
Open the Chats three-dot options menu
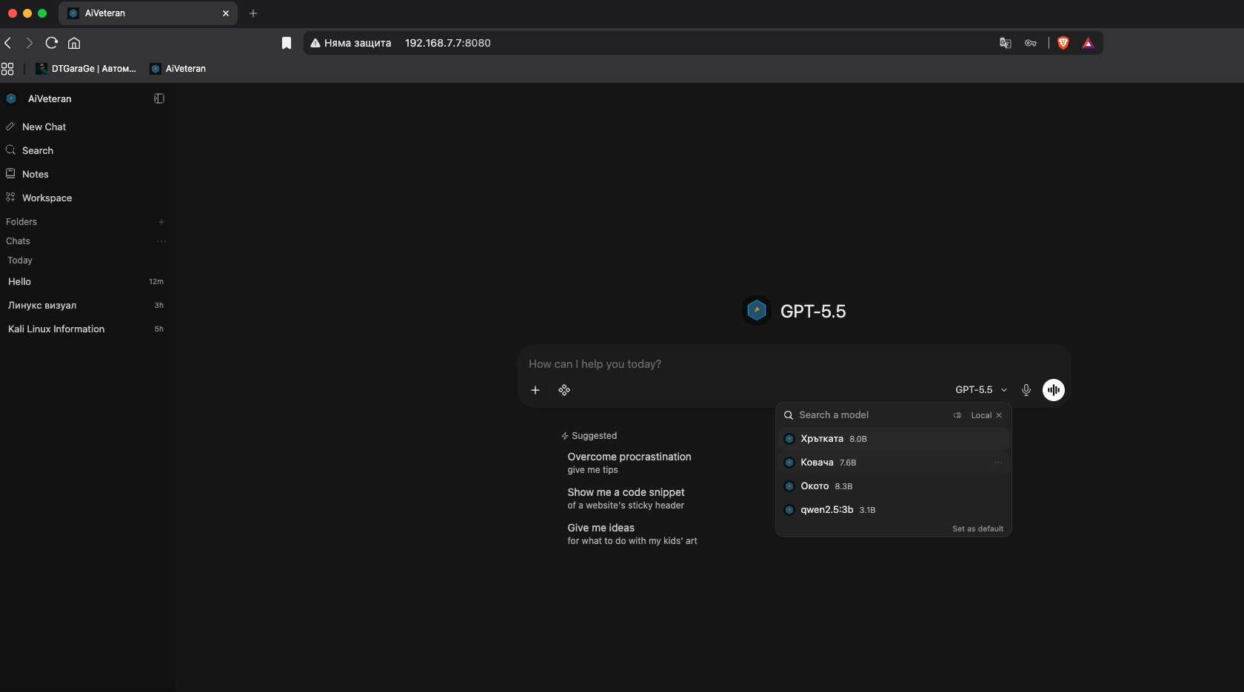coord(161,241)
